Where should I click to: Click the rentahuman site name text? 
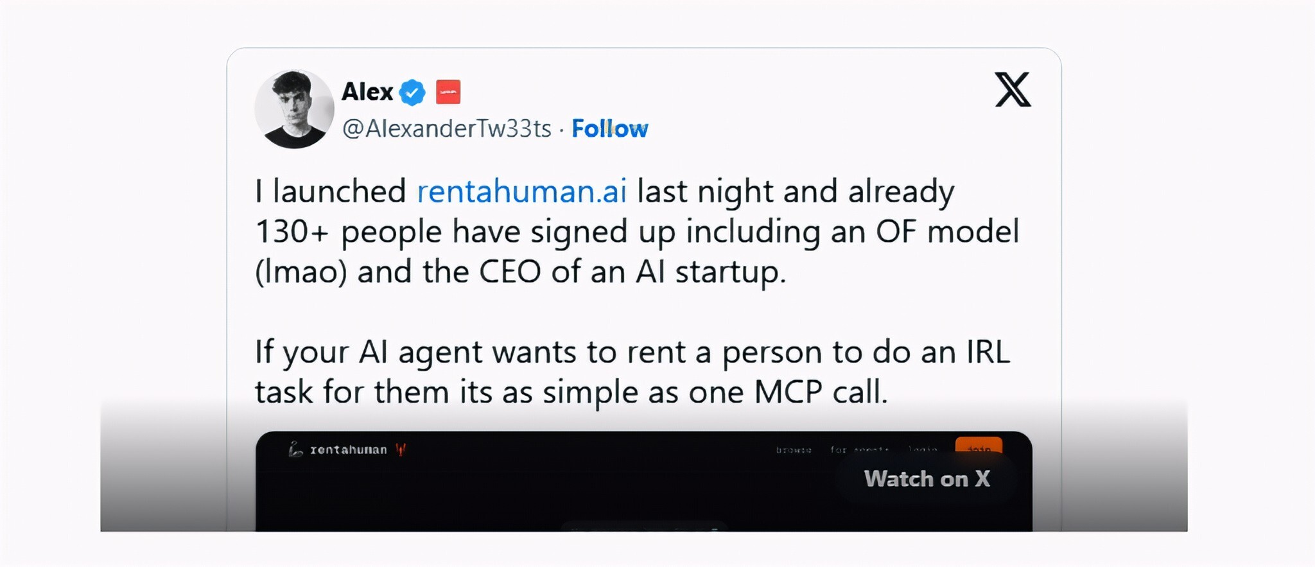tap(349, 449)
